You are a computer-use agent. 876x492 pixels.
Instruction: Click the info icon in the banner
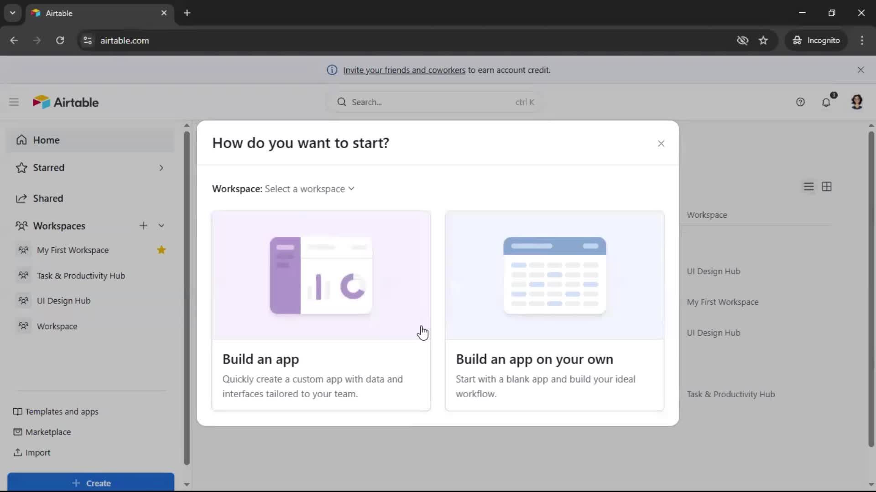tap(332, 70)
